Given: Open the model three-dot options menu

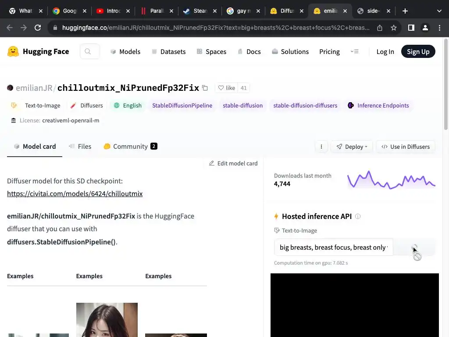Looking at the screenshot, I should tap(321, 147).
